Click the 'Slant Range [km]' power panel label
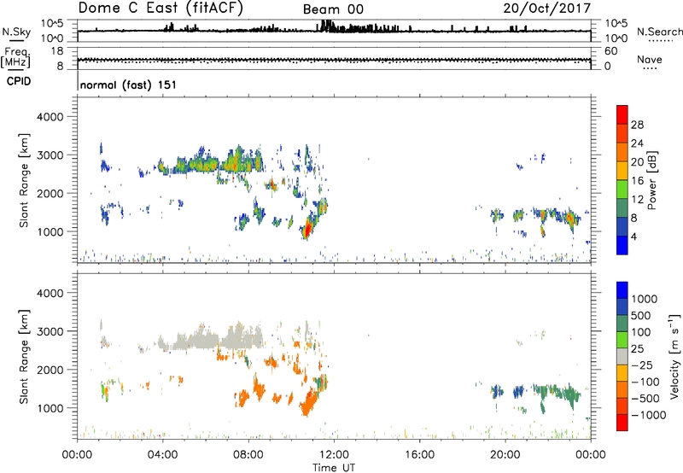 coord(24,180)
